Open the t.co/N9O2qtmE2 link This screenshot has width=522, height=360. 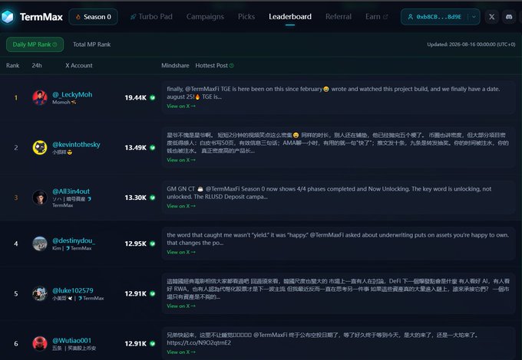(199, 343)
